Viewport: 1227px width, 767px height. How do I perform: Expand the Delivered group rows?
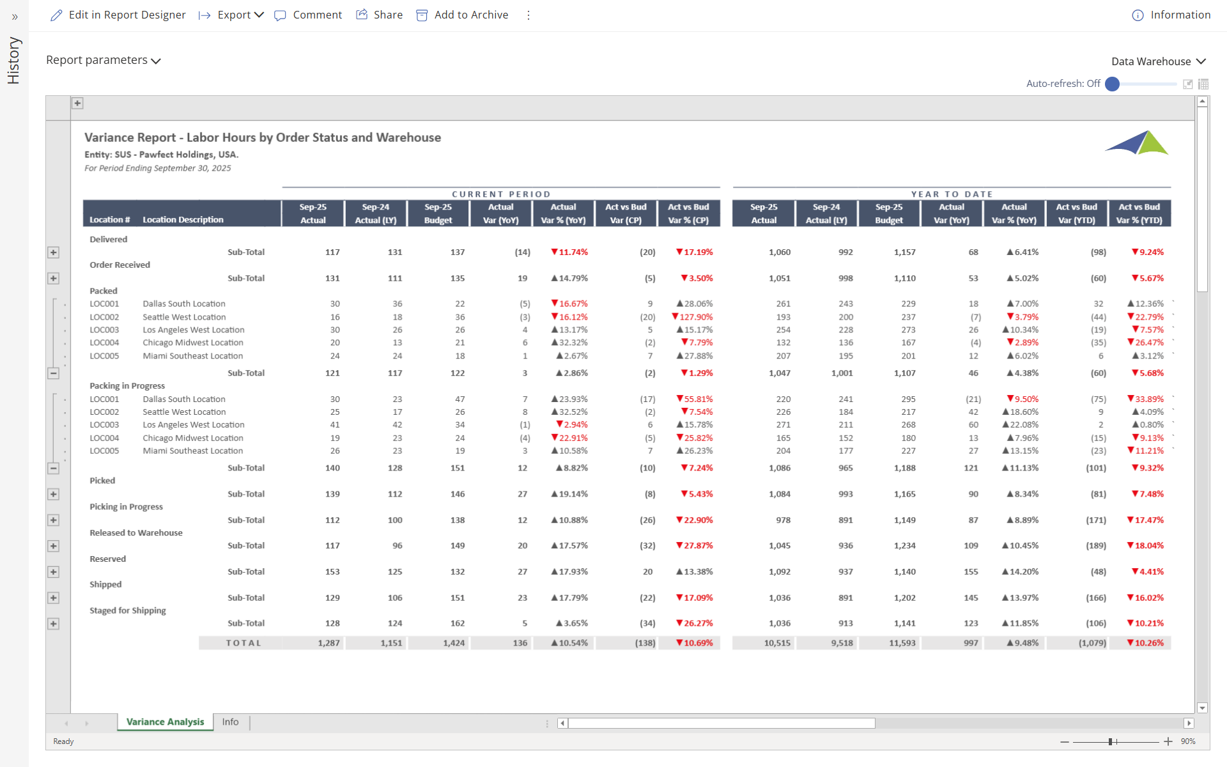[54, 252]
